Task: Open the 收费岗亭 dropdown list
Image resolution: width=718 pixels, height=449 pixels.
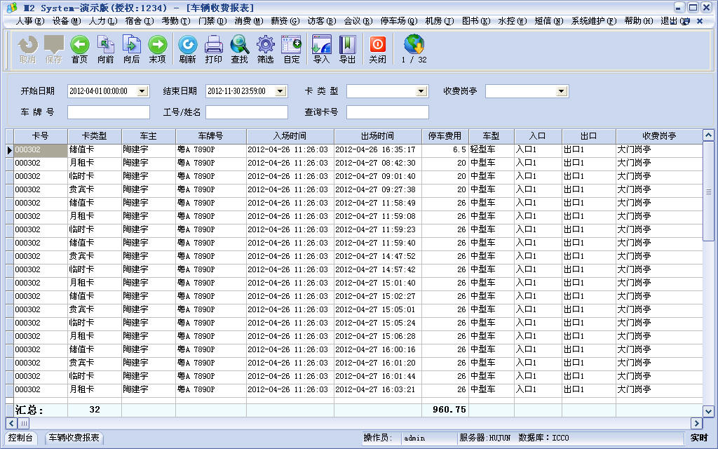Action: [561, 91]
